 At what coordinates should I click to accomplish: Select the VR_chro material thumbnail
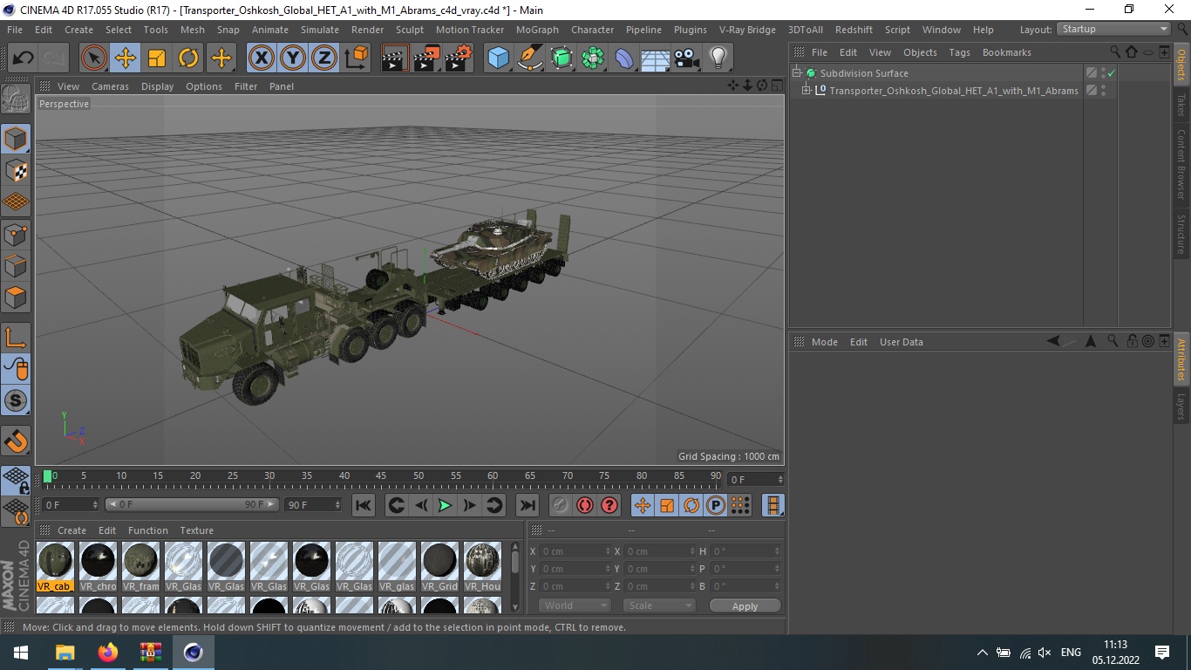[99, 566]
